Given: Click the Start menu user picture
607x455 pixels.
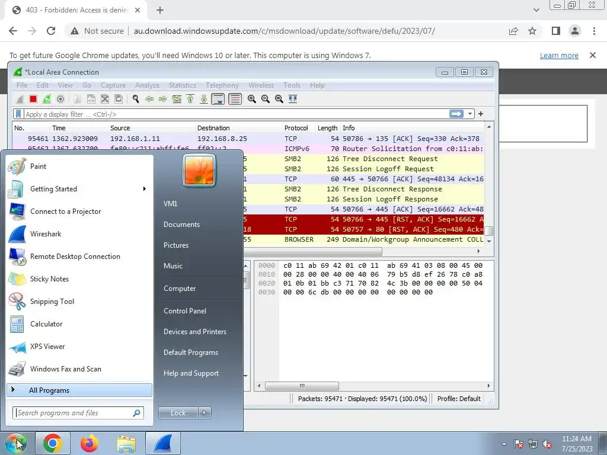Looking at the screenshot, I should pos(199,170).
